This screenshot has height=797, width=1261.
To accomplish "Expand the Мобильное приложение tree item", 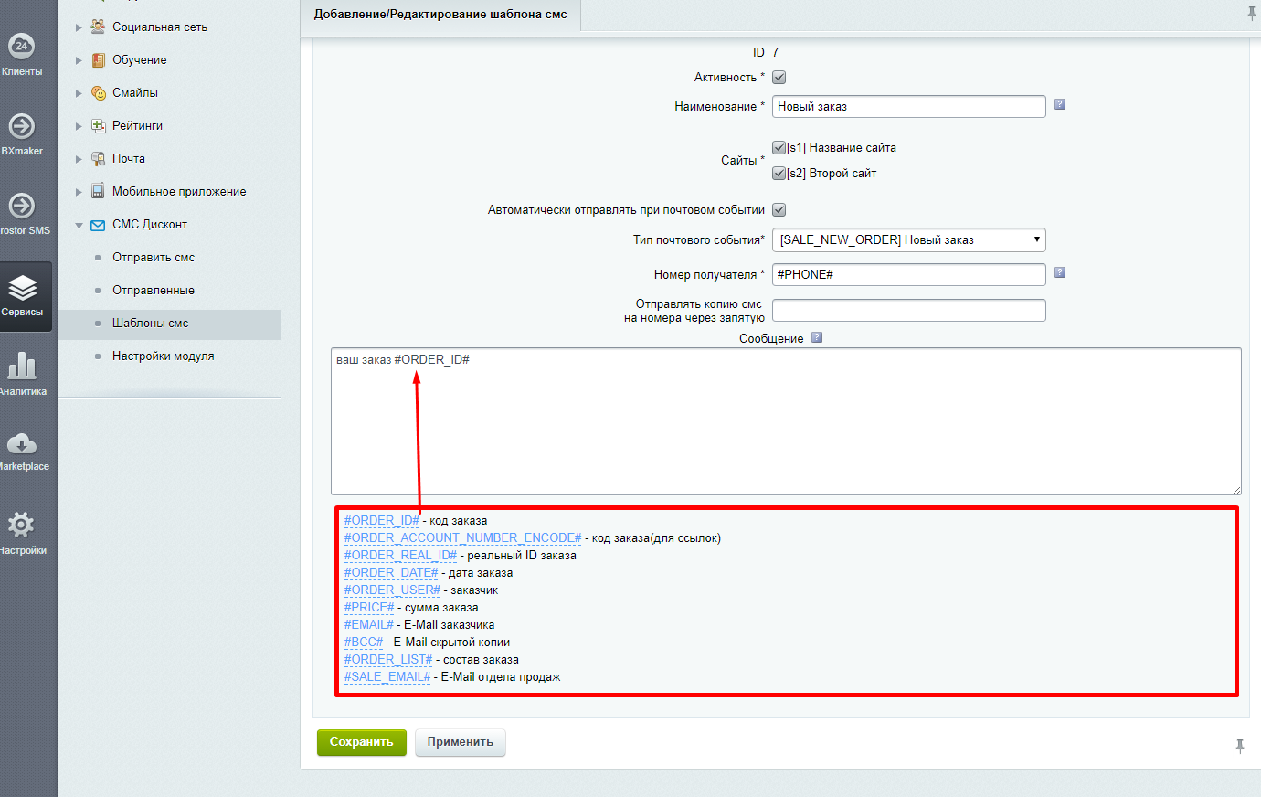I will pos(79,192).
